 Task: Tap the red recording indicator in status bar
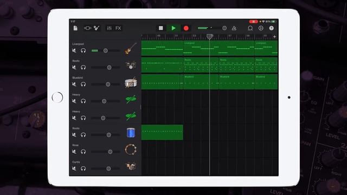tap(253, 22)
